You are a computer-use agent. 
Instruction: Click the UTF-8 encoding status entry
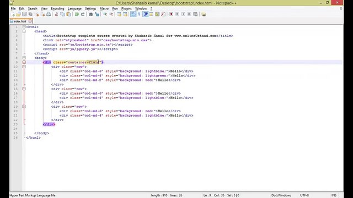304,195
